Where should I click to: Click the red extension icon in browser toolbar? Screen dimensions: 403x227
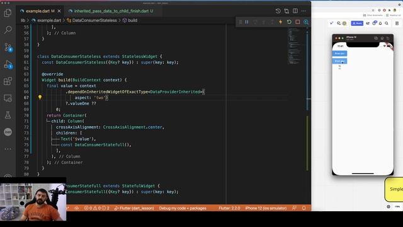[x=384, y=10]
